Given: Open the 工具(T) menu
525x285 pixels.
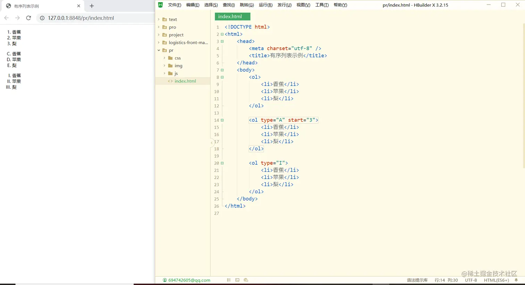Looking at the screenshot, I should point(322,5).
